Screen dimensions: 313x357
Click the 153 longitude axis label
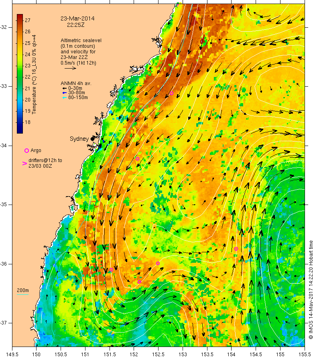tap(183, 354)
